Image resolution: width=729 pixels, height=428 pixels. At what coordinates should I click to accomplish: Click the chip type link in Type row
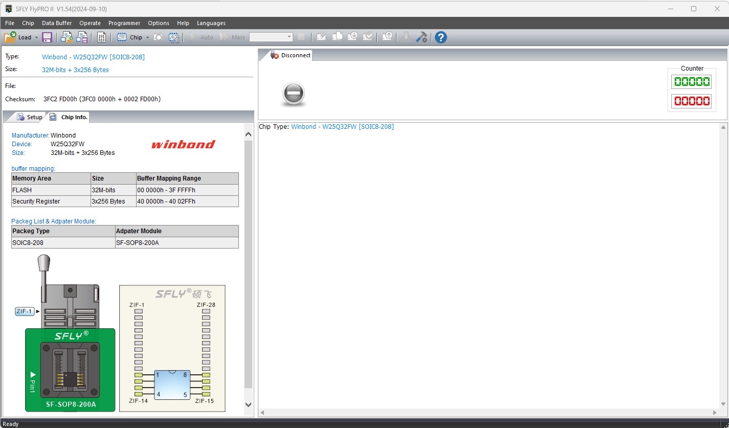(93, 57)
